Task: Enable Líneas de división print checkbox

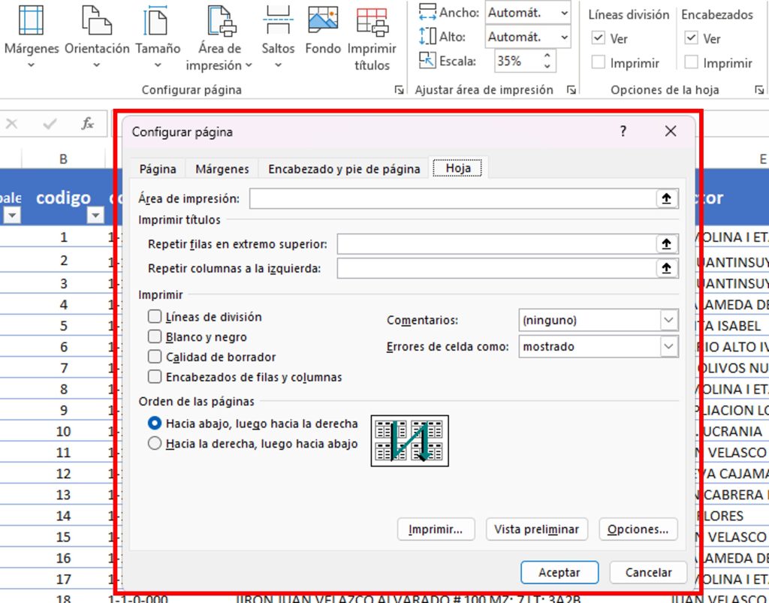Action: (155, 317)
